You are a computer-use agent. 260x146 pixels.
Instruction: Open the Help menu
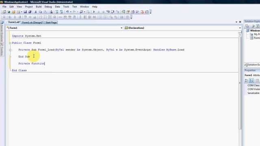point(95,6)
